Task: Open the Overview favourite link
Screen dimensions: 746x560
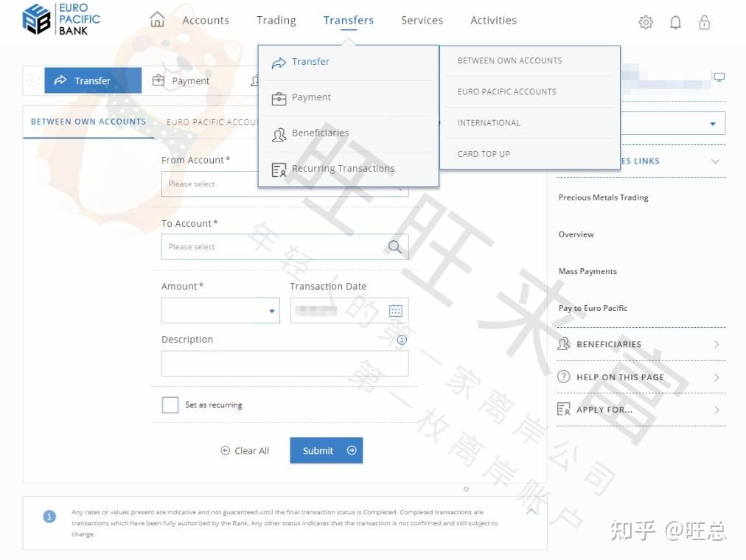Action: point(576,234)
